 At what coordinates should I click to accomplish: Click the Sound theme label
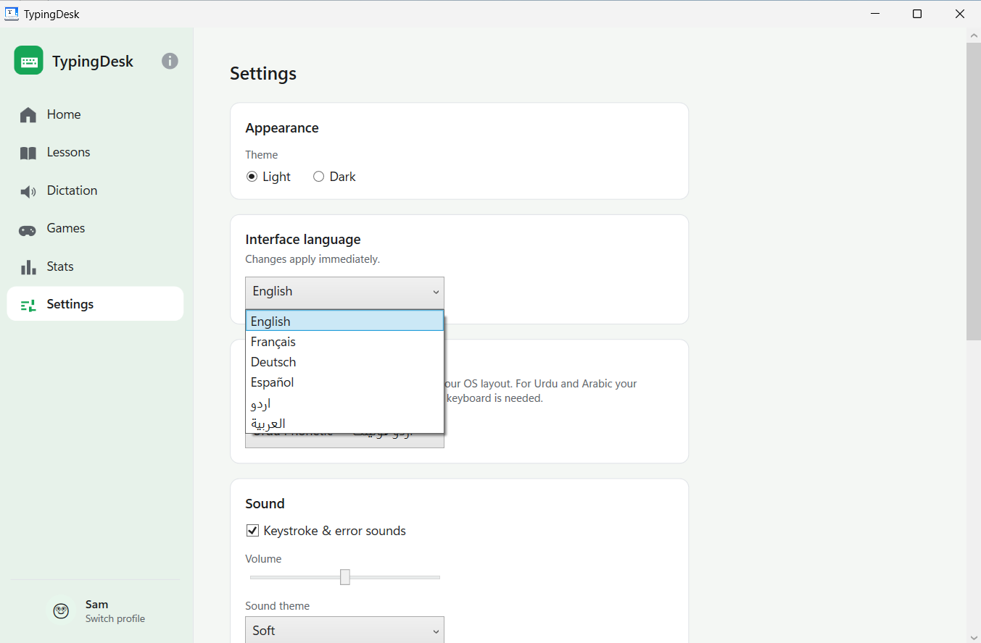point(278,606)
